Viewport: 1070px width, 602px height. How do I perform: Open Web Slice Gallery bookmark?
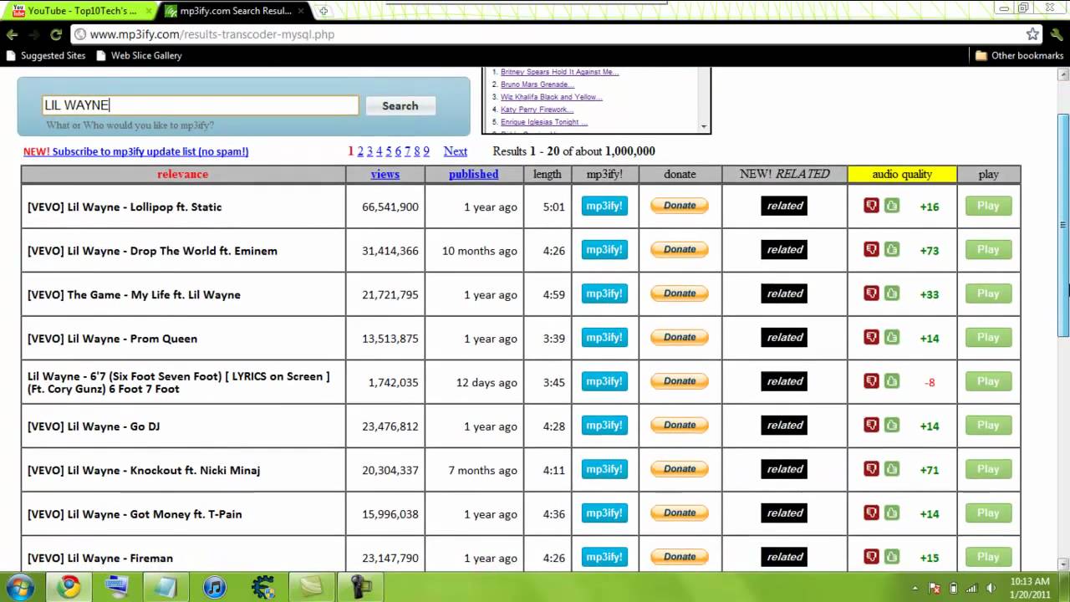139,56
